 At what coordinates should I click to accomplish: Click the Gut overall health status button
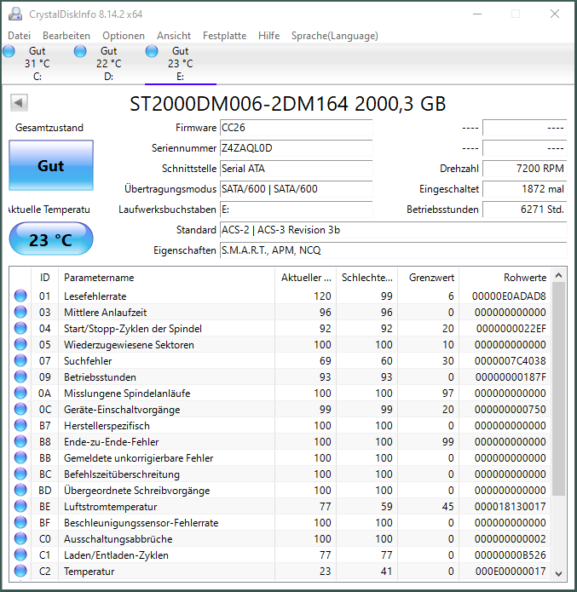tap(51, 165)
